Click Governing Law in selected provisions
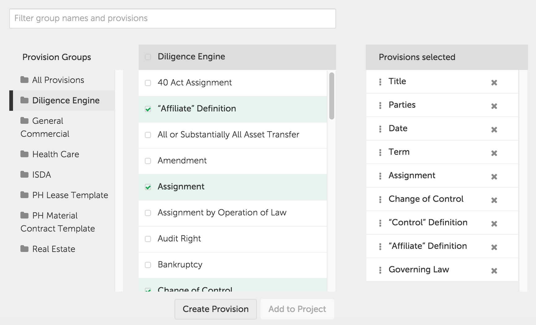Viewport: 536px width, 325px height. point(419,270)
